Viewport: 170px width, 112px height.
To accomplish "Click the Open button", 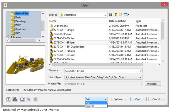I will [x=138, y=99].
